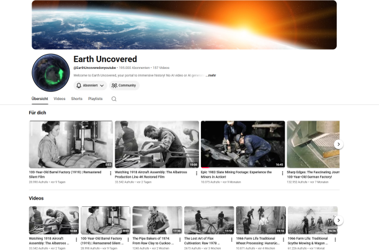Open 'The Pipe Bakers of 1974' title

[x=153, y=241]
